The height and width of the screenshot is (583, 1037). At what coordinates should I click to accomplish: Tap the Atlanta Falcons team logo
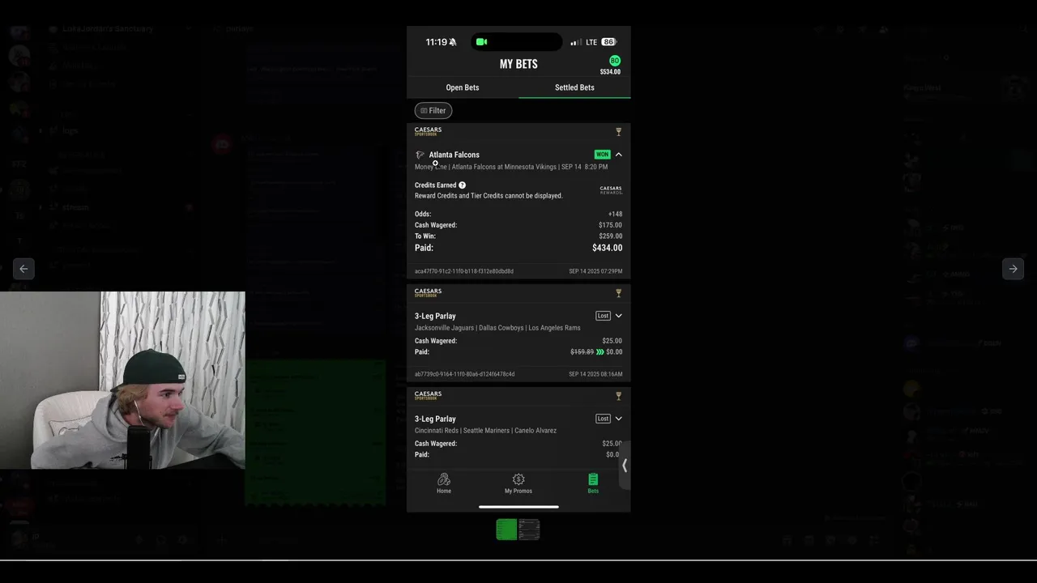[420, 155]
